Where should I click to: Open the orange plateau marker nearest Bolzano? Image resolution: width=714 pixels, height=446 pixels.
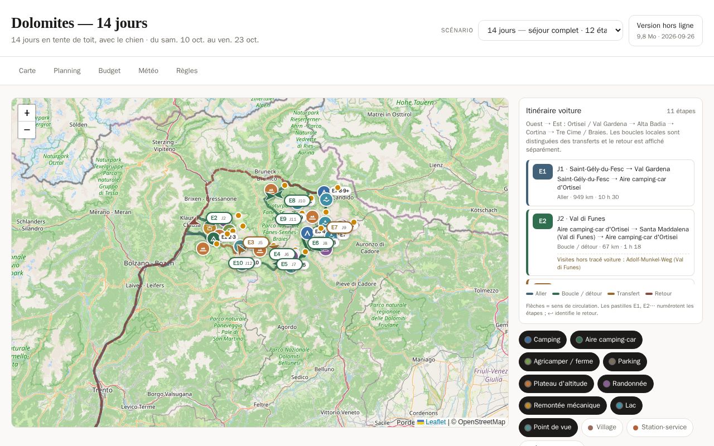[x=203, y=249]
